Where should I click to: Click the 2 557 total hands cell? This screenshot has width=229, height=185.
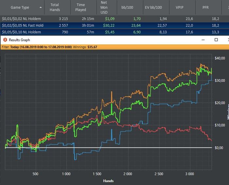point(63,25)
